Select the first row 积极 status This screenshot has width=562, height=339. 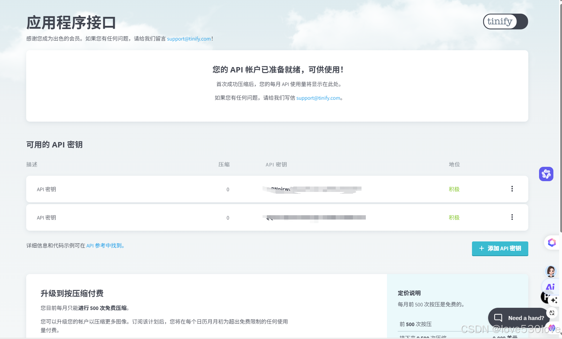click(454, 189)
